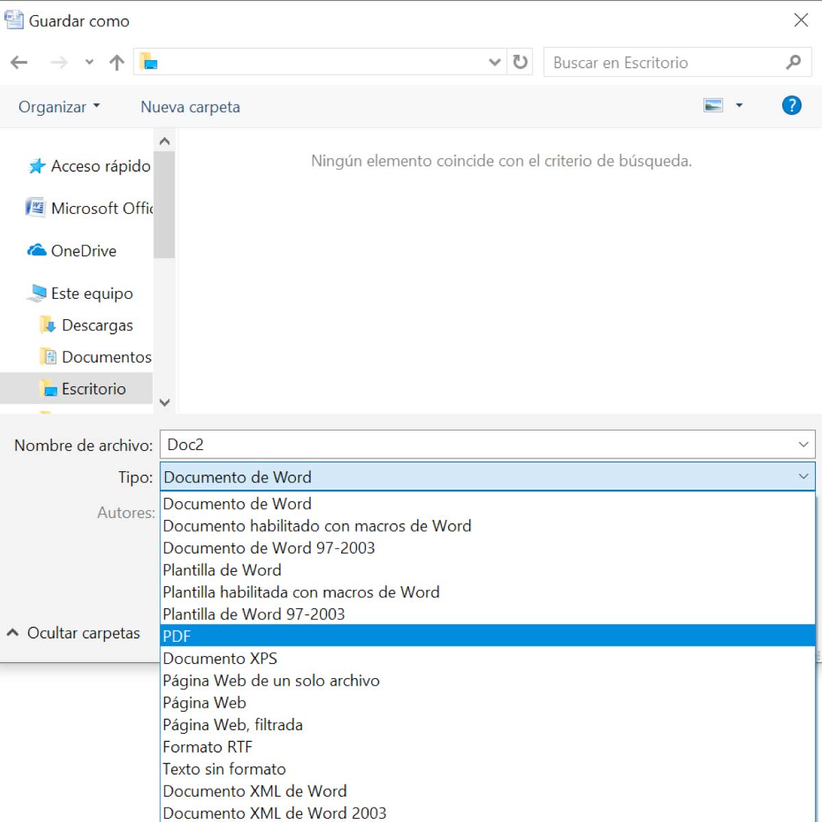This screenshot has height=822, width=822.
Task: Open the help question mark
Action: 791,105
